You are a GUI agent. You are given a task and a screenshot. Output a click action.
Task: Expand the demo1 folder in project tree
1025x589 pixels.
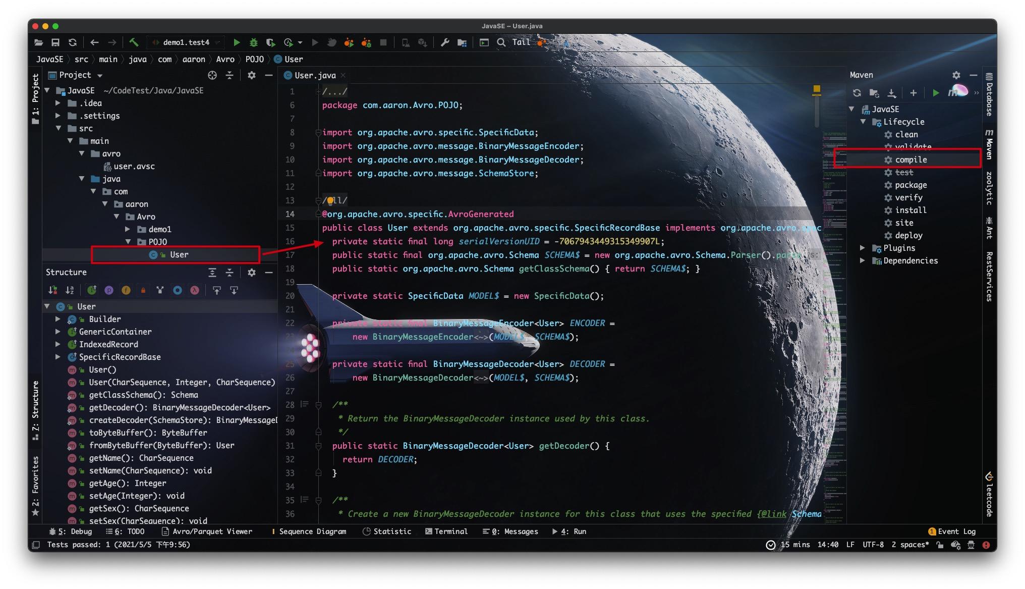point(128,229)
